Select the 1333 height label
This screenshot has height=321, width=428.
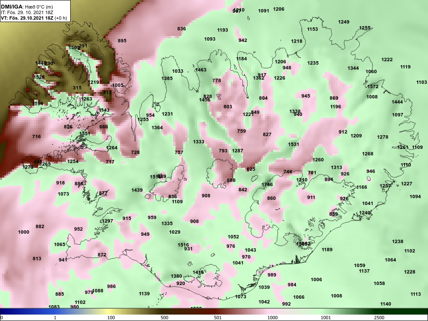point(199,142)
